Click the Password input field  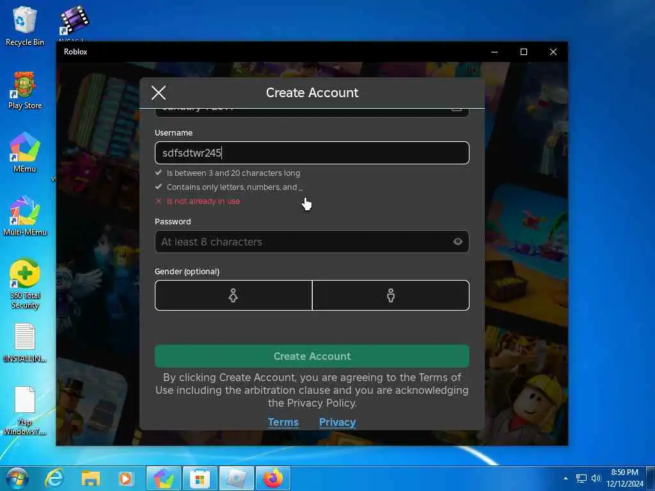click(312, 242)
